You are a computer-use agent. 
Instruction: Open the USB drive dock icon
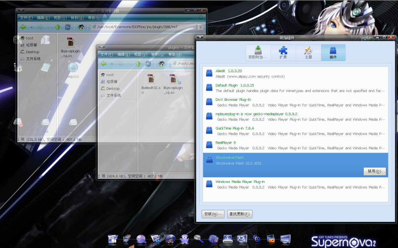click(x=227, y=239)
